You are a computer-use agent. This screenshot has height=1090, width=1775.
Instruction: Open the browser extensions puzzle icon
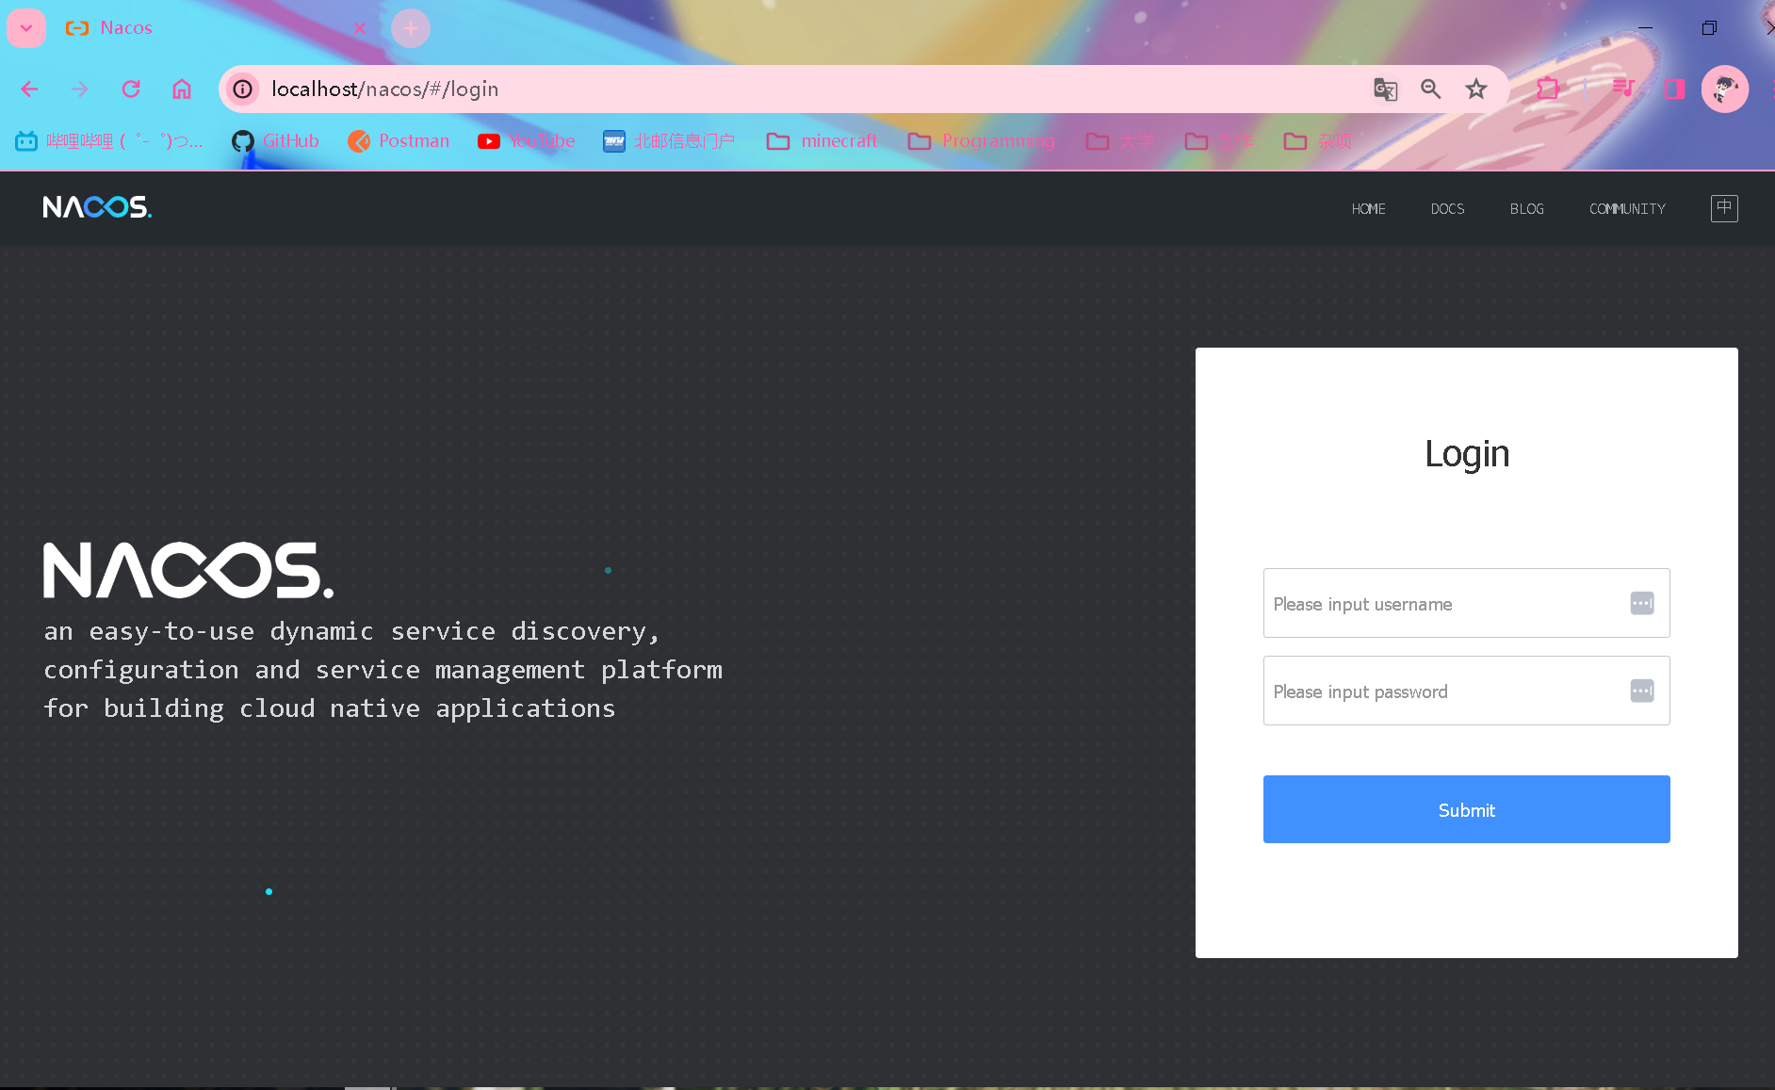(1548, 89)
